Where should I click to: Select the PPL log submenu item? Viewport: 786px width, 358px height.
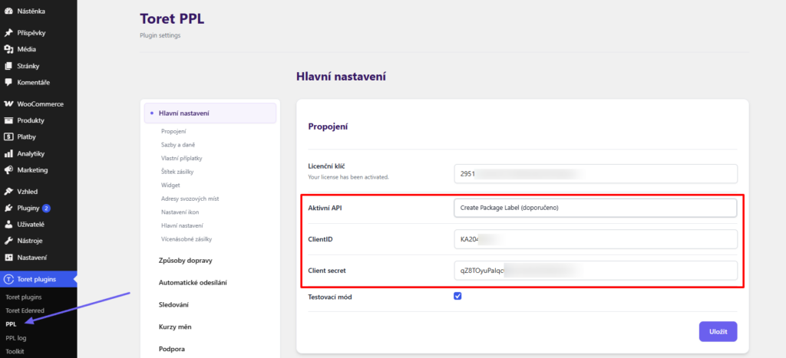pos(15,338)
